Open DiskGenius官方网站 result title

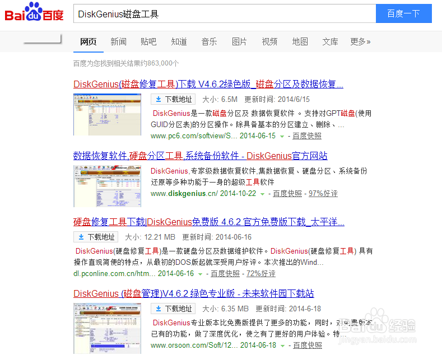coord(200,156)
